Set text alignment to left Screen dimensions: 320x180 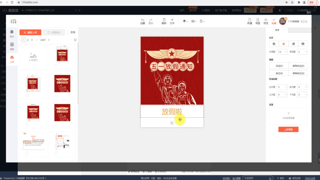(x=274, y=44)
